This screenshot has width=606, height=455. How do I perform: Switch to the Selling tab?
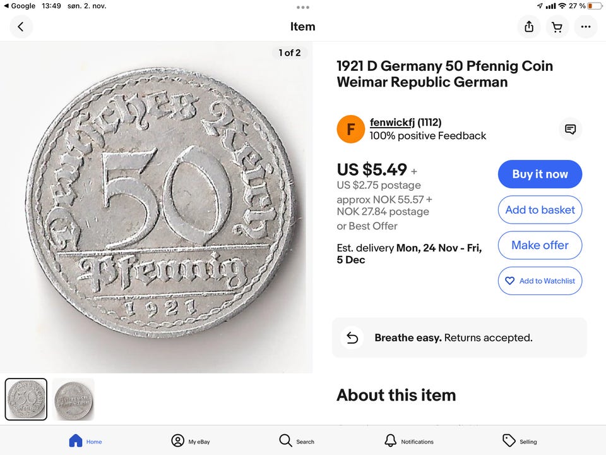[x=520, y=440]
